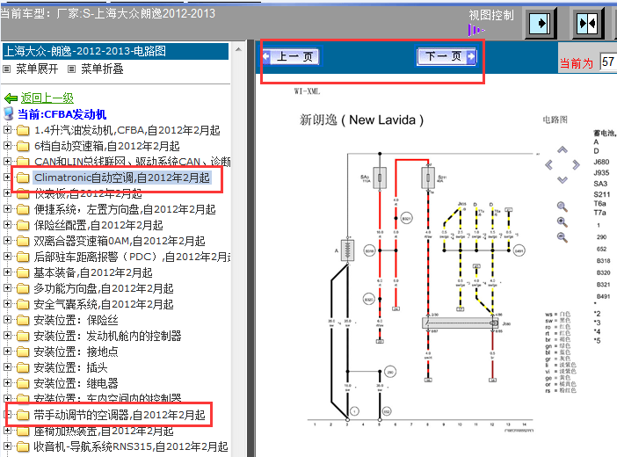
Task: Click the 返回上一级 link
Action: tap(47, 98)
